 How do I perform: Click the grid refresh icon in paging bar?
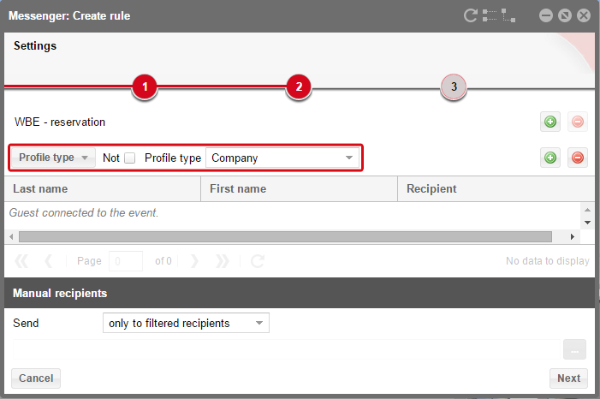258,261
